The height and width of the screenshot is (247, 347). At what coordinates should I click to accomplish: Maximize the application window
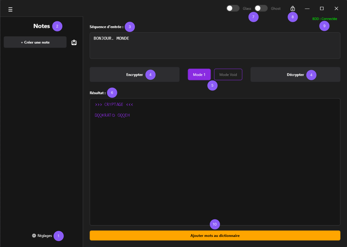point(322,9)
